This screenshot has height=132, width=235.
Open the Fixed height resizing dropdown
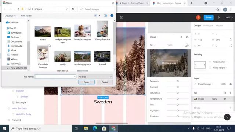220,68
